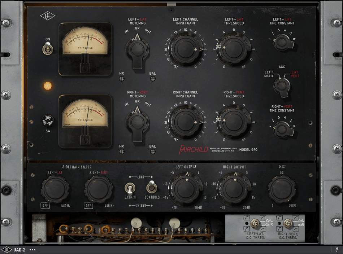
Task: Click the top-right rack screw
Action: coord(337,23)
